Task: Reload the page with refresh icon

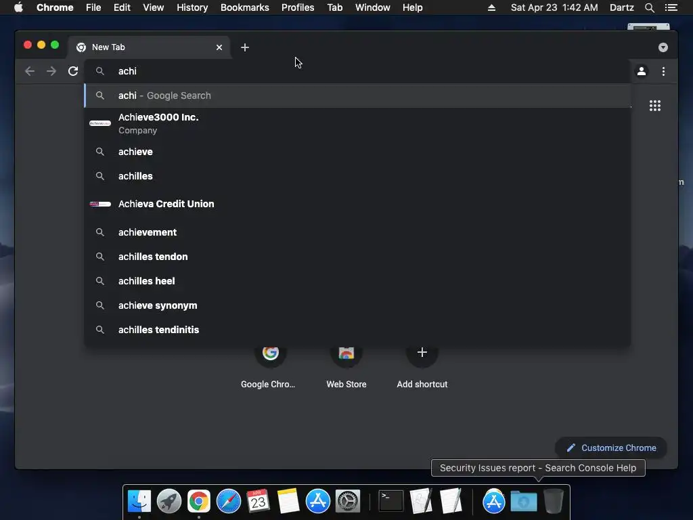Action: (73, 71)
